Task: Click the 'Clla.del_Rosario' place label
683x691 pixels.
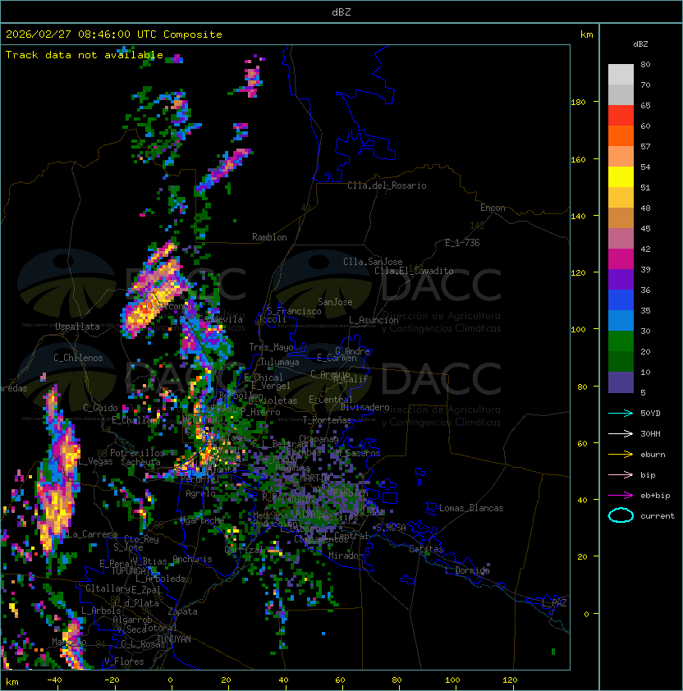Action: (x=387, y=185)
